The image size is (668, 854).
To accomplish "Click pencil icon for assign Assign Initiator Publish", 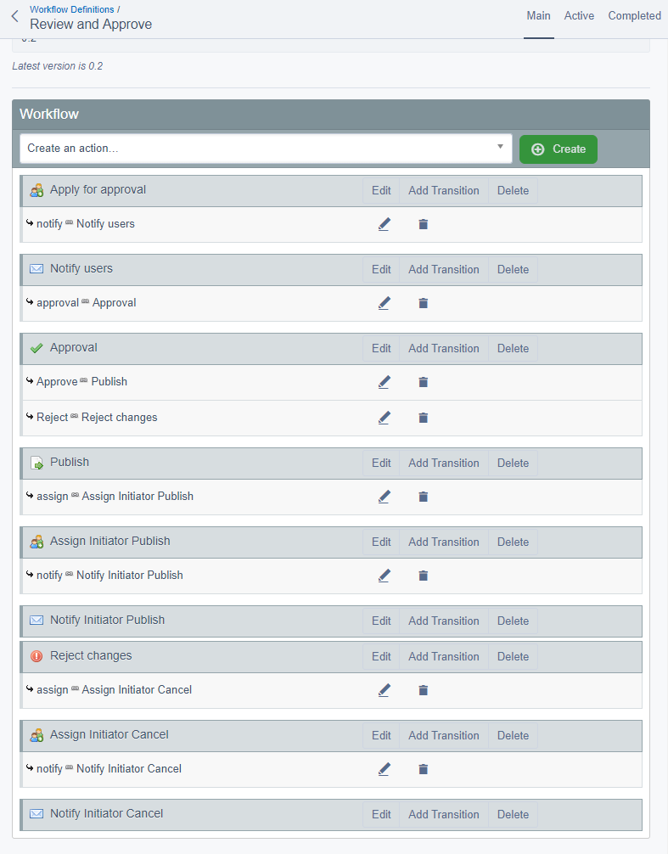I will (384, 497).
